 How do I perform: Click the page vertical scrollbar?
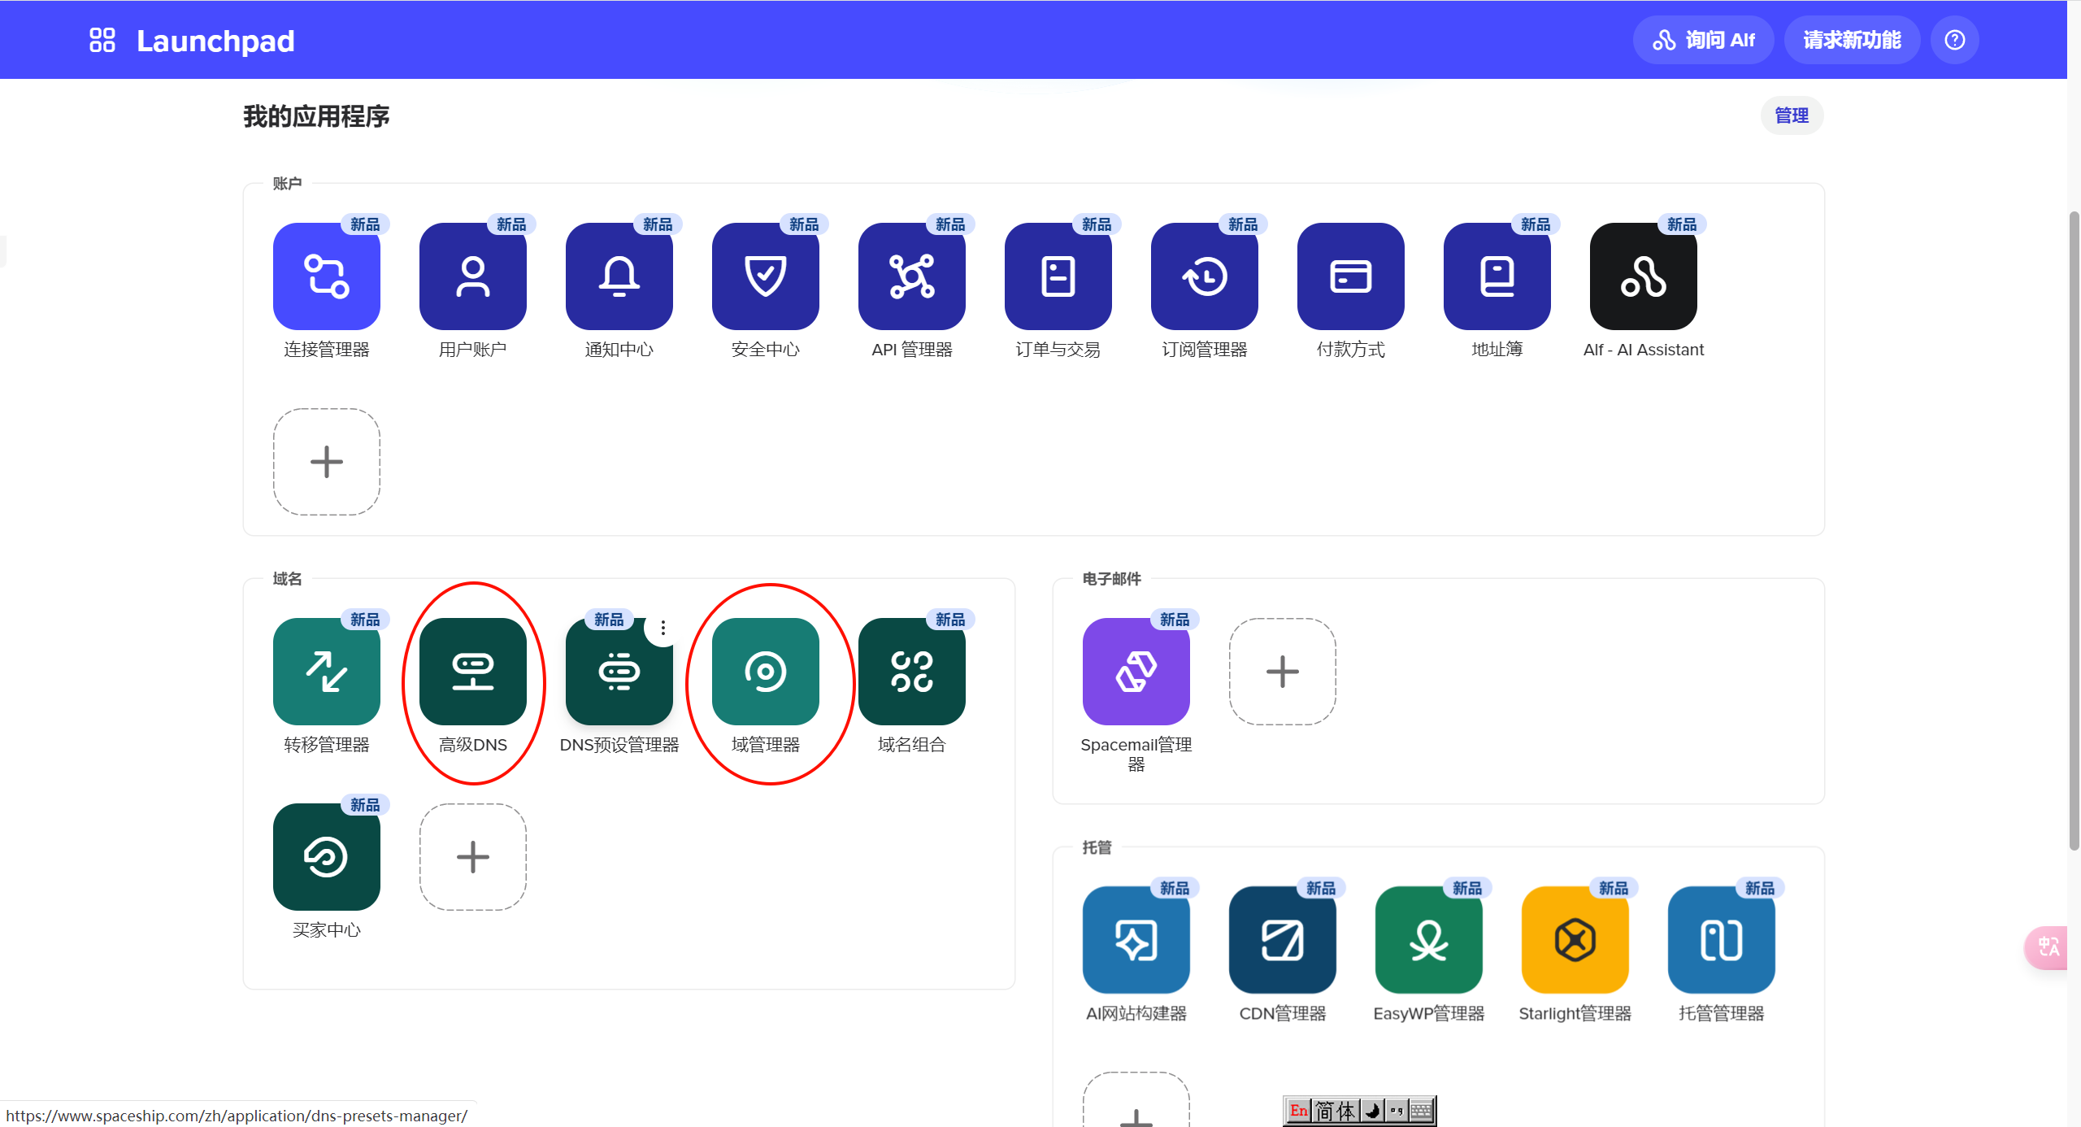click(2074, 529)
